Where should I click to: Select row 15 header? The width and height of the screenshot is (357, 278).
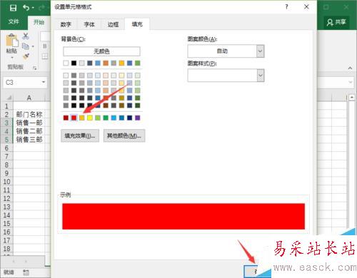[6, 224]
